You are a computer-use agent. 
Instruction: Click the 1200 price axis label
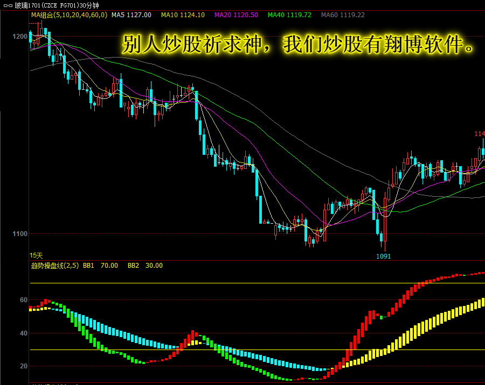point(20,37)
